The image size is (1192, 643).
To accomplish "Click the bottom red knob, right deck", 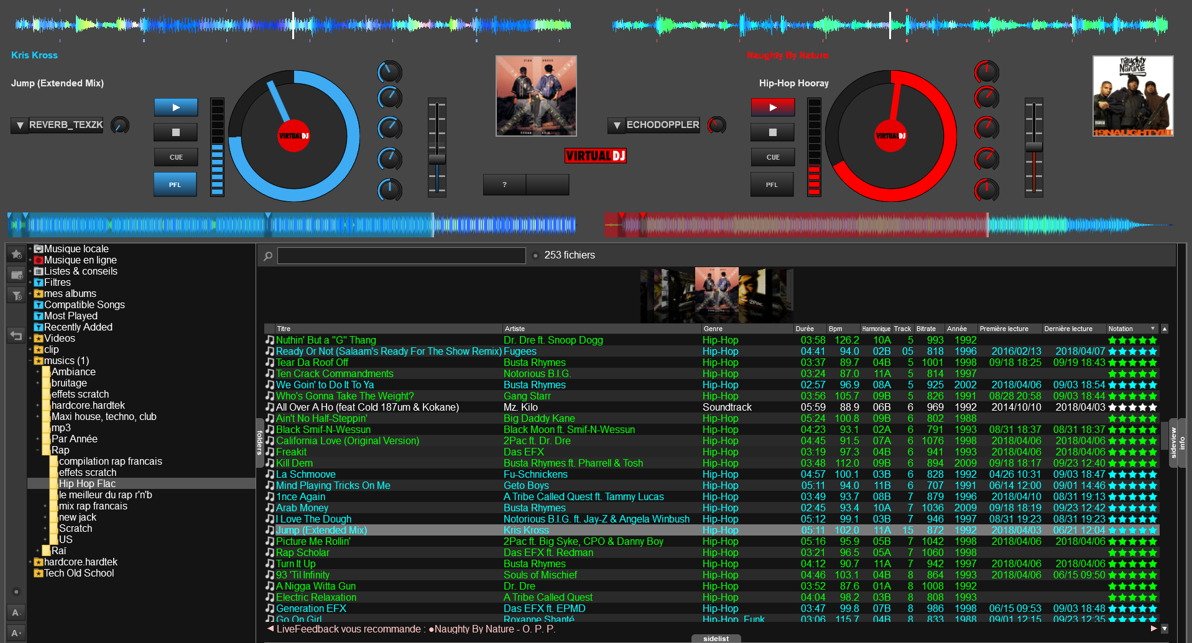I will coord(986,189).
